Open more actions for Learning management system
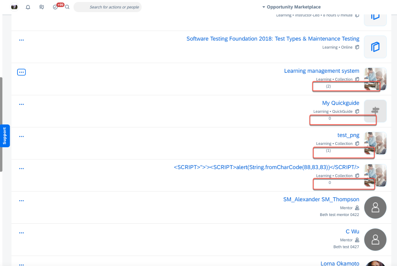 pyautogui.click(x=21, y=72)
